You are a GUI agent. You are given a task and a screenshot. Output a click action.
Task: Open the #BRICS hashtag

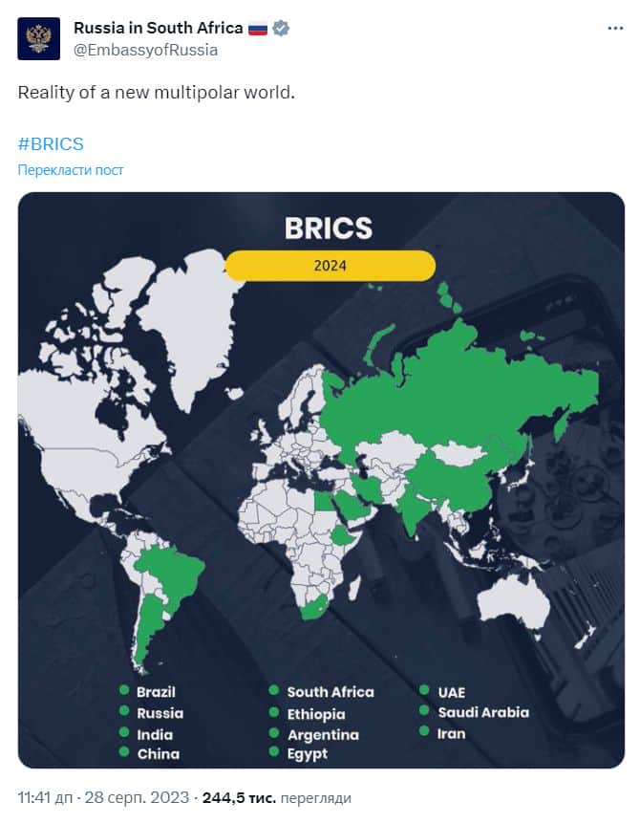51,144
